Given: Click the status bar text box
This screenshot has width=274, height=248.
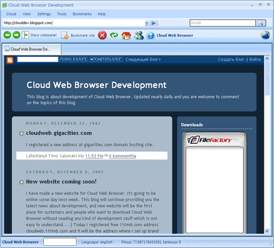Looking at the screenshot, I should tap(60, 242).
